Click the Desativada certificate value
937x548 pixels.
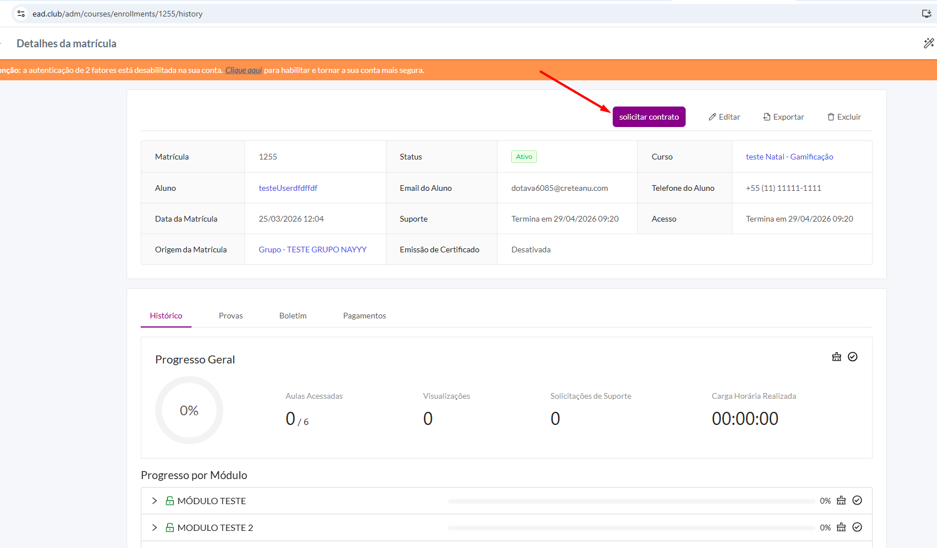click(531, 250)
